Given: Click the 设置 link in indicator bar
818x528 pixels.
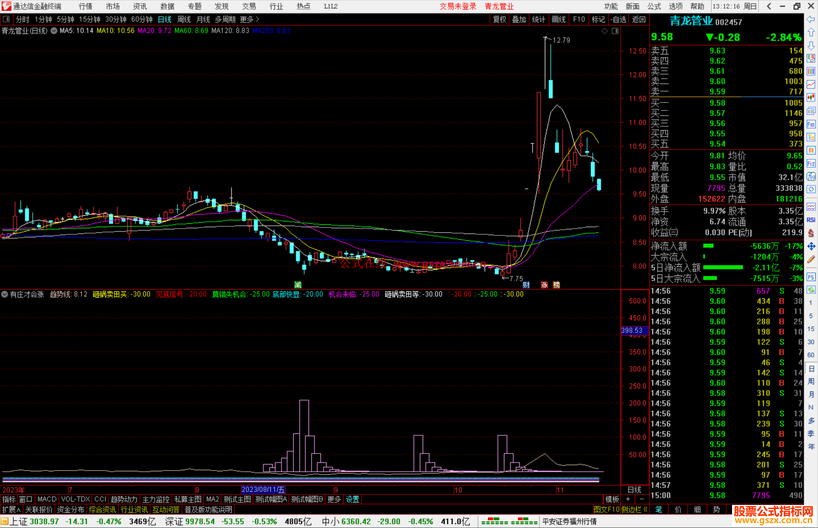Looking at the screenshot, I should point(352,499).
